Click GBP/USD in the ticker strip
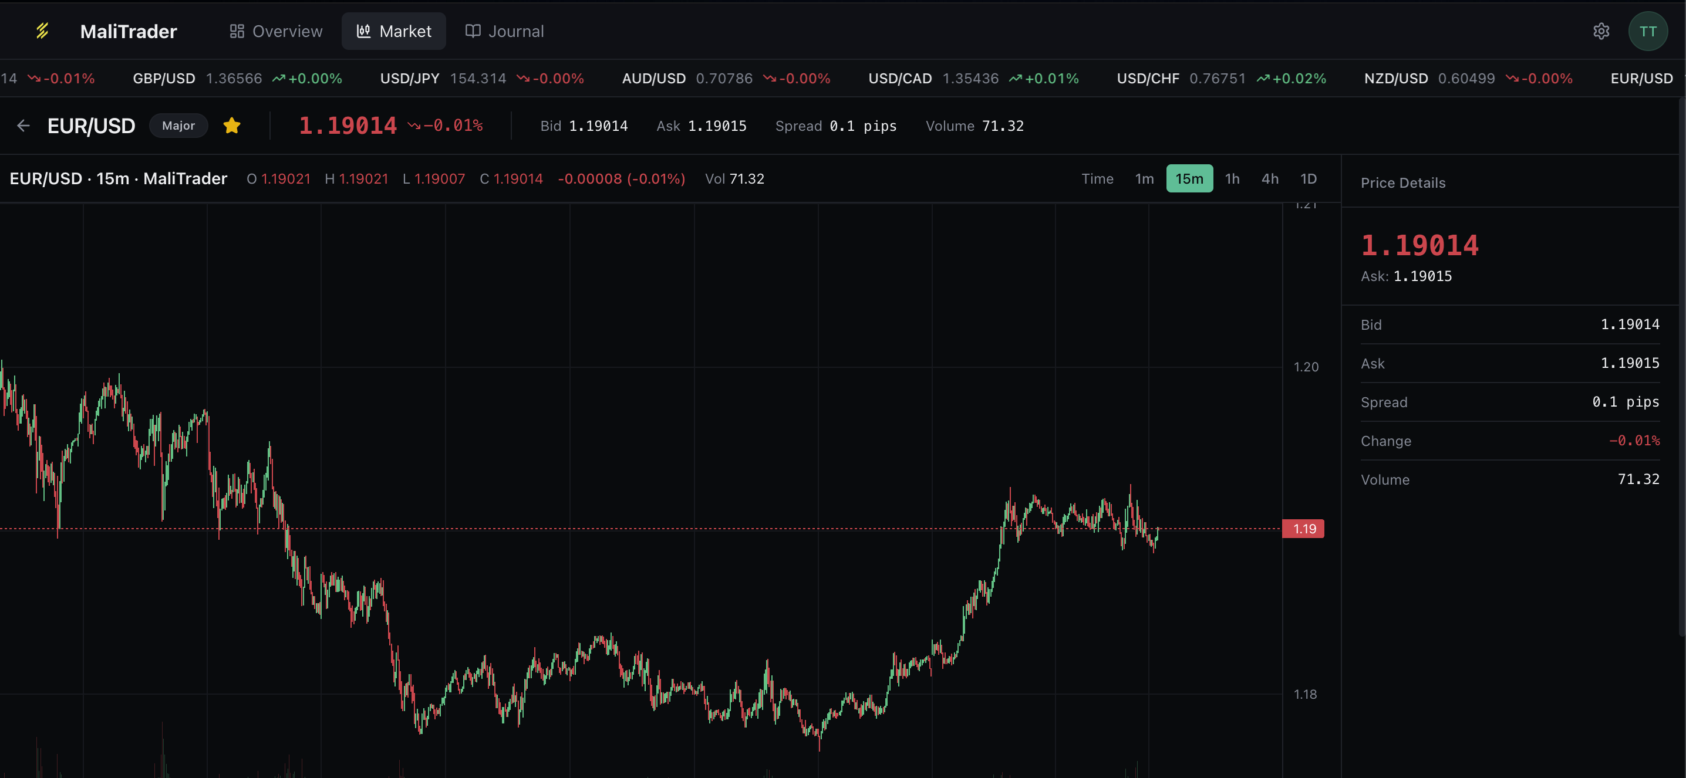The height and width of the screenshot is (778, 1686). (164, 78)
